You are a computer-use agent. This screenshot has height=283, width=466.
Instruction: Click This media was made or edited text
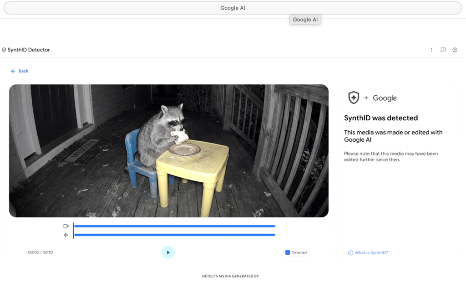(x=393, y=136)
